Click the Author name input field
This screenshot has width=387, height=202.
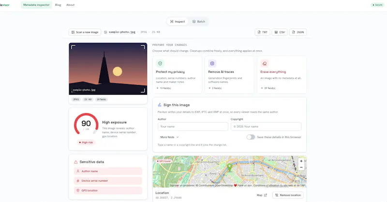(193, 127)
